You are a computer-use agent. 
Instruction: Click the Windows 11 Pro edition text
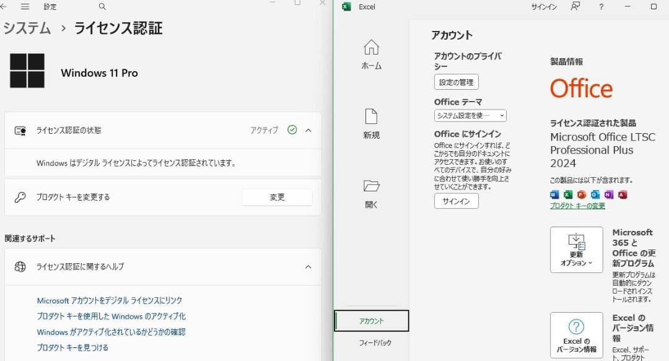[x=99, y=73]
